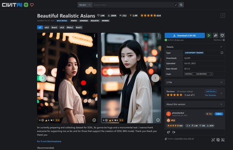Select the v6.0 version tab
This screenshot has height=150, width=233.
point(47,28)
